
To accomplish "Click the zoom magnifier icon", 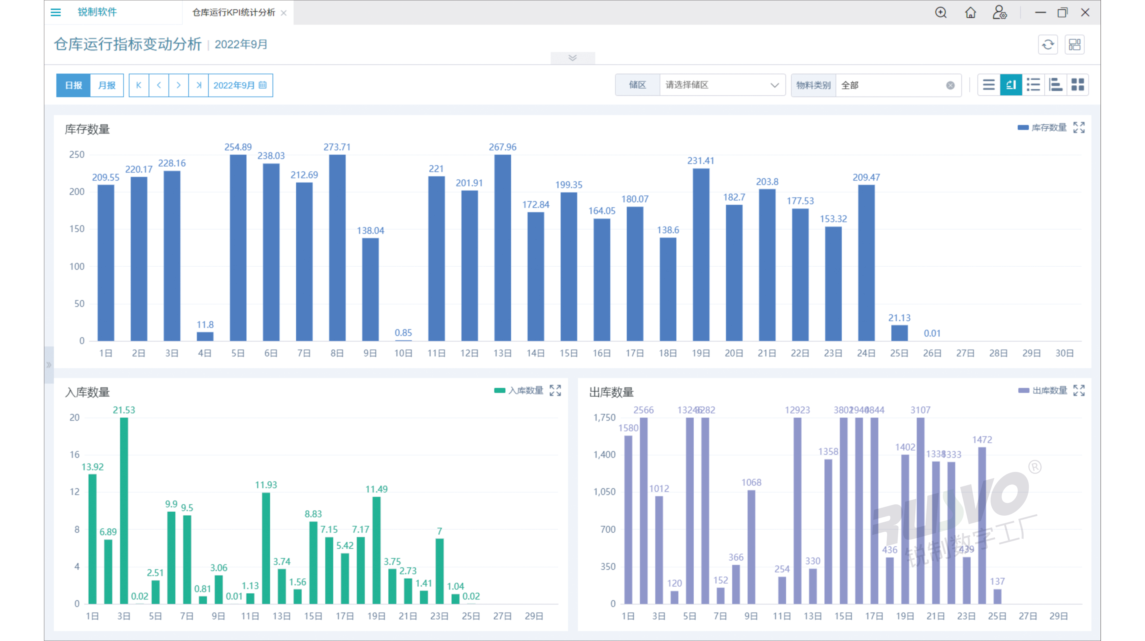I will (941, 12).
